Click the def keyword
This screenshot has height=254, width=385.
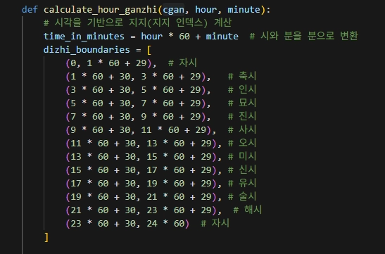30,10
